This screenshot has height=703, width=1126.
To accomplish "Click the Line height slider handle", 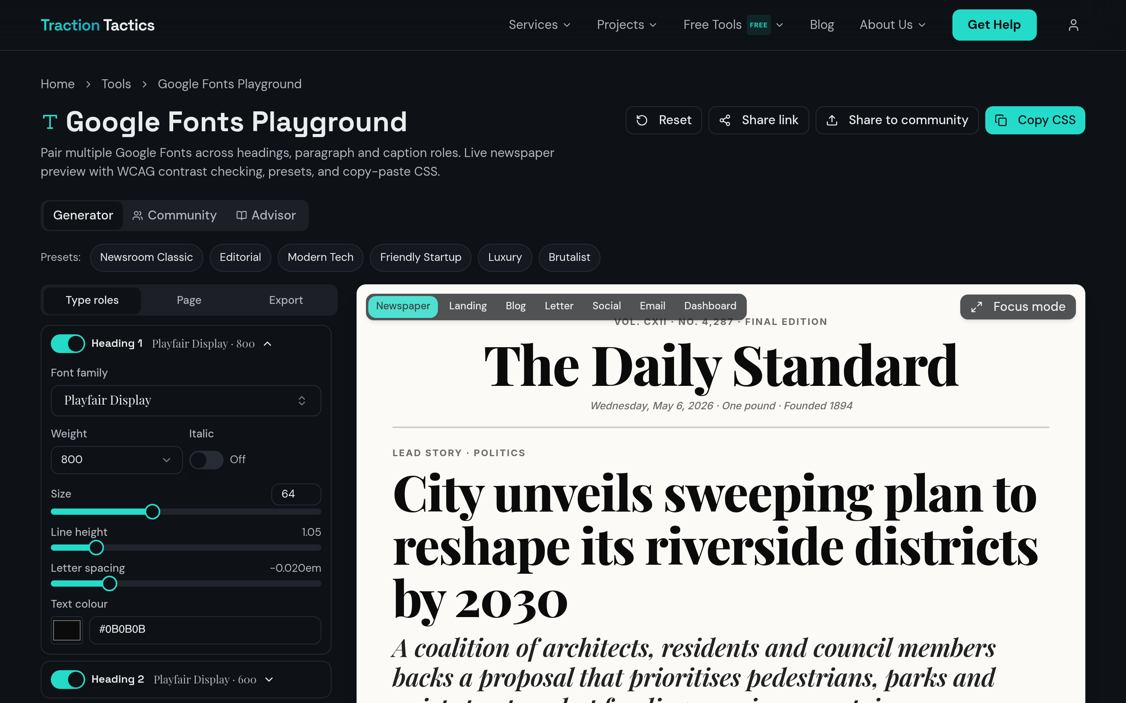I will coord(96,548).
